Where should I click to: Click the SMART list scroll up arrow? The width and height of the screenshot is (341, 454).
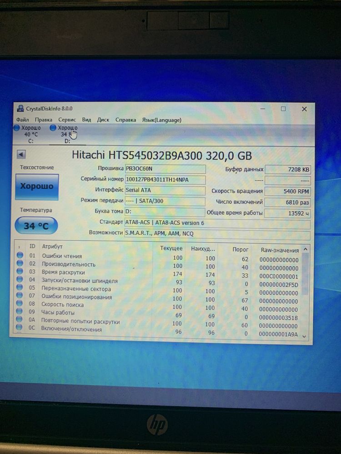coord(305,249)
